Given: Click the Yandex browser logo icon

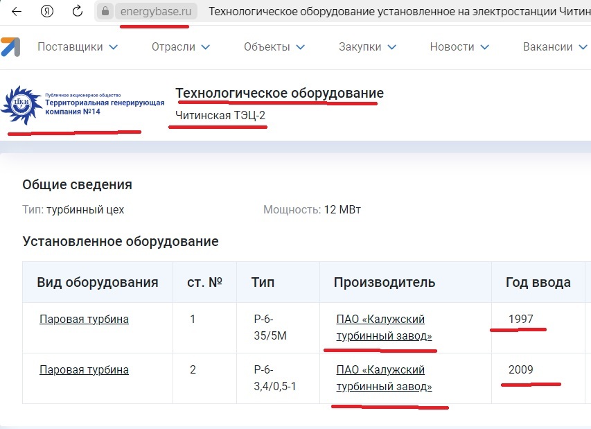Looking at the screenshot, I should (47, 12).
